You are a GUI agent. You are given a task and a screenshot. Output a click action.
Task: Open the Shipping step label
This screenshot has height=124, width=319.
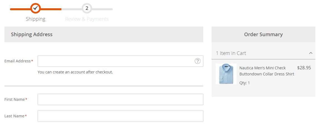pyautogui.click(x=36, y=19)
